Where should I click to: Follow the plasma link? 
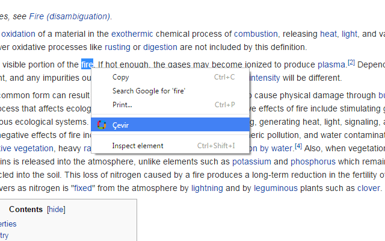(331, 64)
